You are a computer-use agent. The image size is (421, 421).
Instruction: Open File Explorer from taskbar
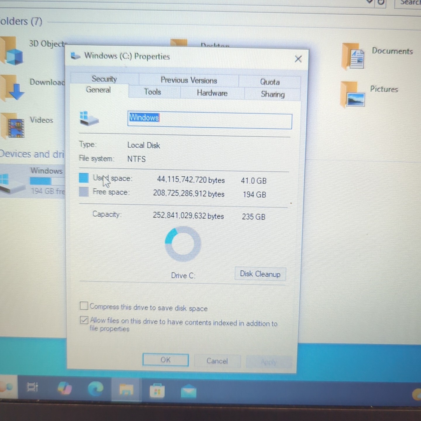(126, 389)
